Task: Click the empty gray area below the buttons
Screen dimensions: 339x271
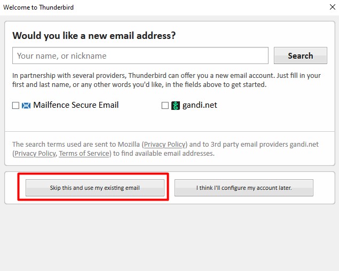Action: point(169,237)
